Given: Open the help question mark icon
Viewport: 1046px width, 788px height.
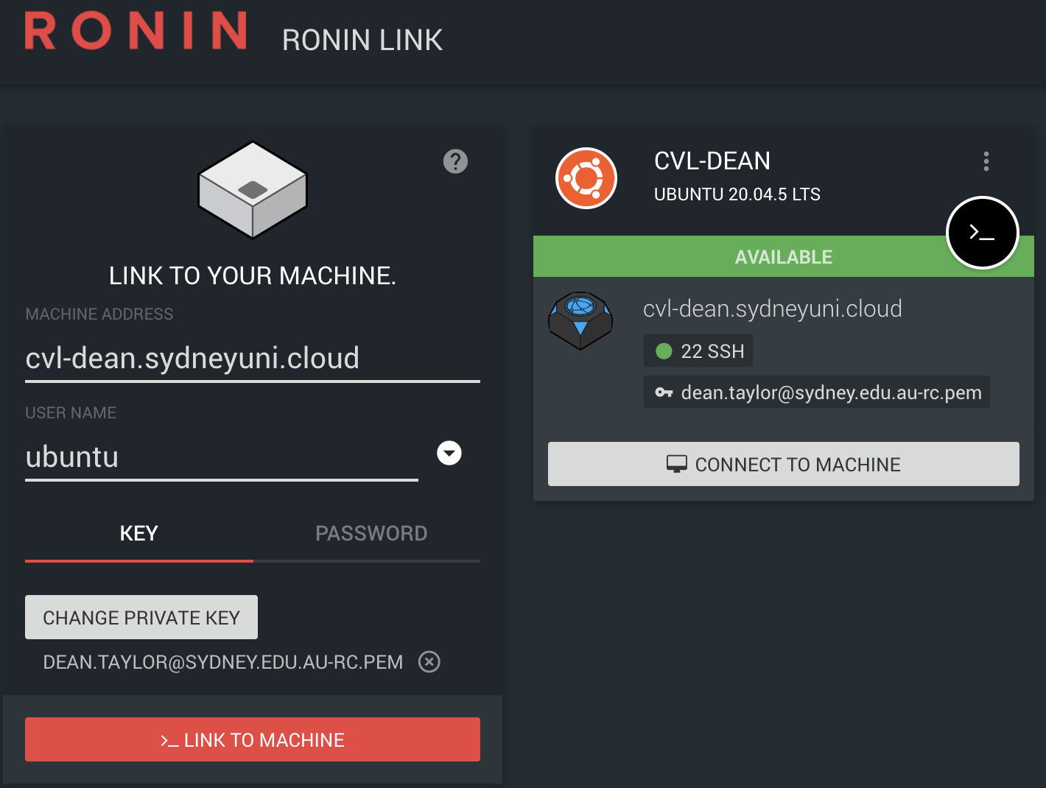Looking at the screenshot, I should (x=455, y=161).
